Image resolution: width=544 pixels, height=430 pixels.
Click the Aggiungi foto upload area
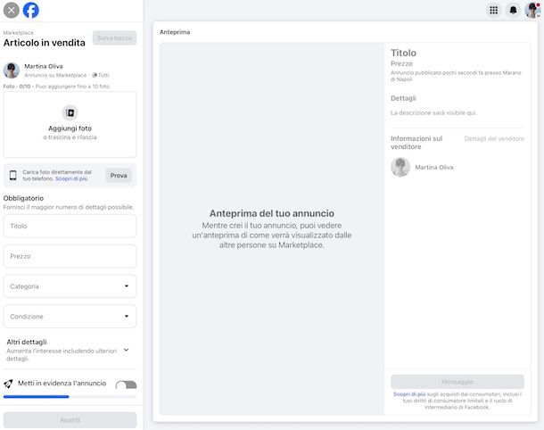(x=70, y=124)
